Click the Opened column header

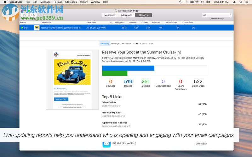(x=133, y=23)
